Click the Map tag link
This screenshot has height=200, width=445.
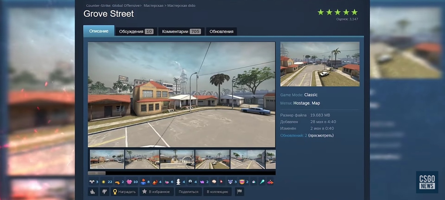coord(316,103)
